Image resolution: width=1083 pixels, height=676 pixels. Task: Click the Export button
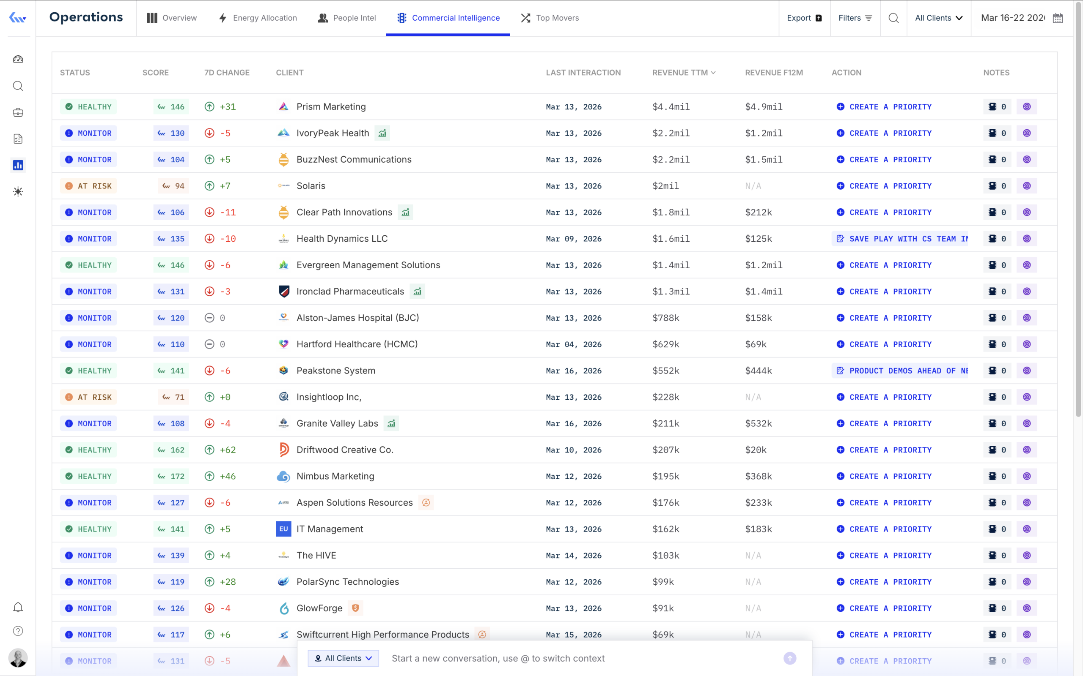(804, 18)
